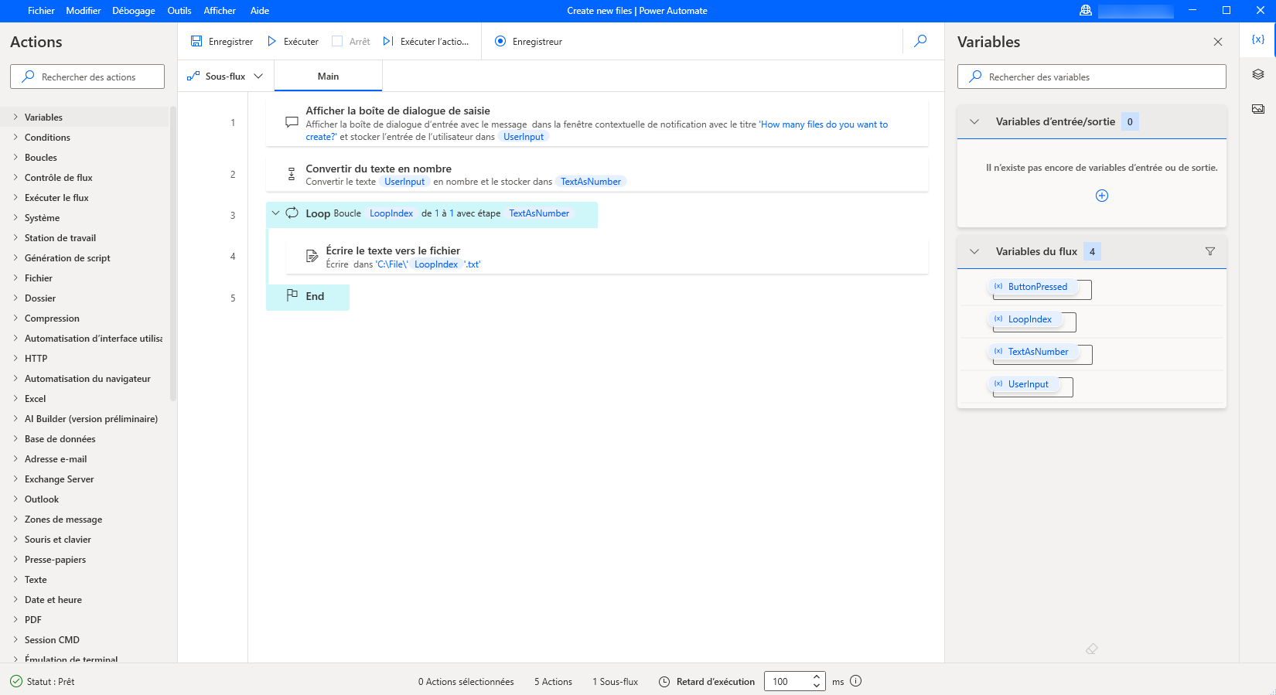
Task: Click the input dialog action icon
Action: (292, 122)
